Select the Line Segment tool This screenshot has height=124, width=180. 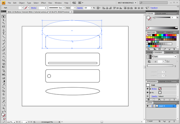tap(3, 37)
